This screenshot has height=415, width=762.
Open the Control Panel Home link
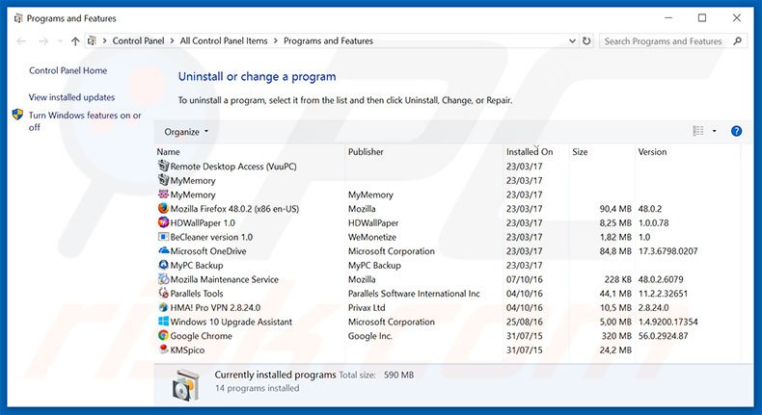point(68,70)
